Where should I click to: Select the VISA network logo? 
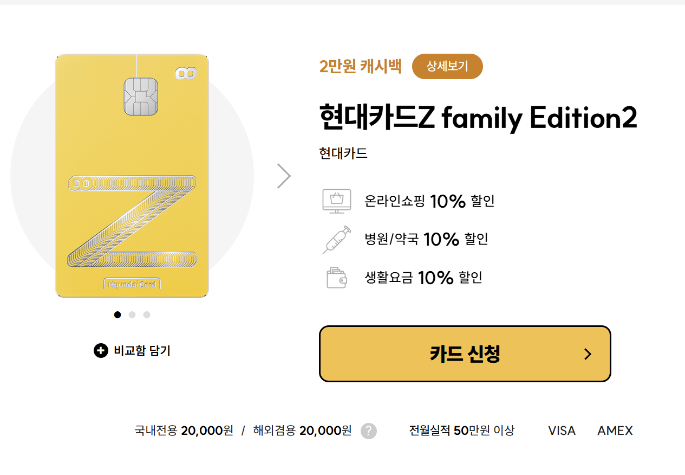tap(561, 430)
